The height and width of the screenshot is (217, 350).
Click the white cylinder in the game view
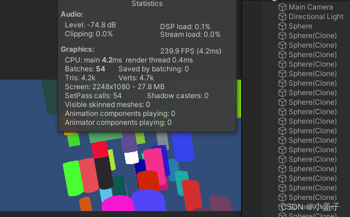tap(132, 158)
